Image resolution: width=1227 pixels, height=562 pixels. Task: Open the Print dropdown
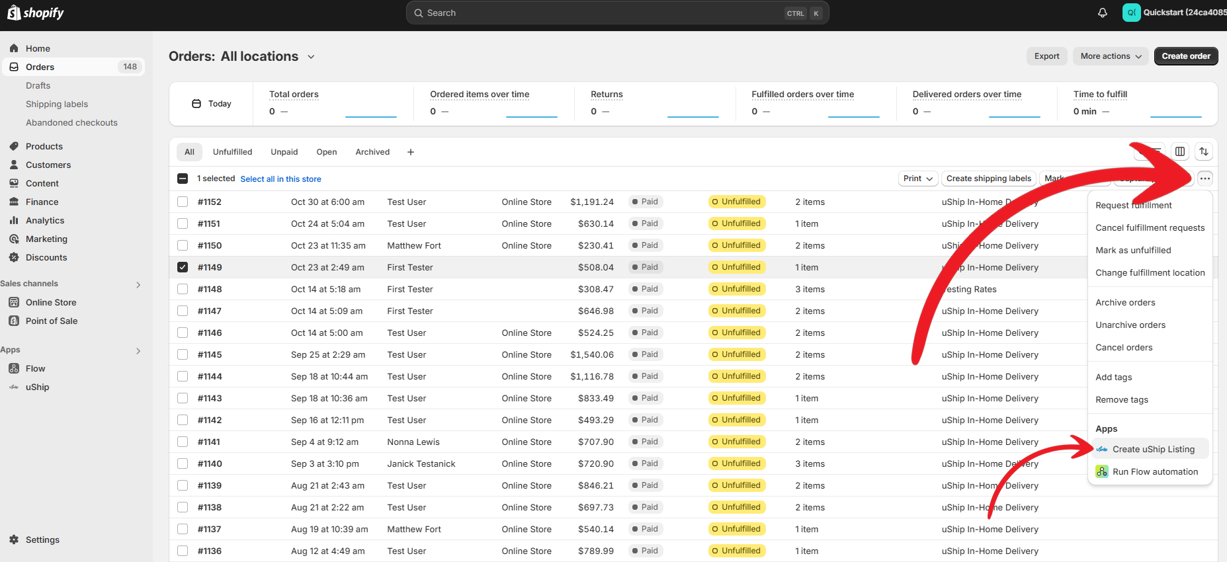coord(918,179)
